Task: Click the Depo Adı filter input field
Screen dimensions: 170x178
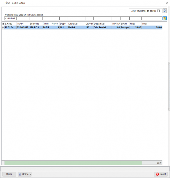Action: pyautogui.click(x=76, y=18)
